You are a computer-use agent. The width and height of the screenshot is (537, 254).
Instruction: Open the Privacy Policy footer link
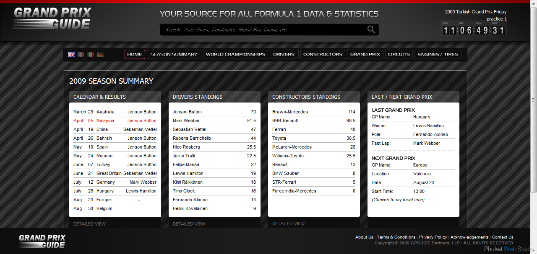[x=433, y=237]
